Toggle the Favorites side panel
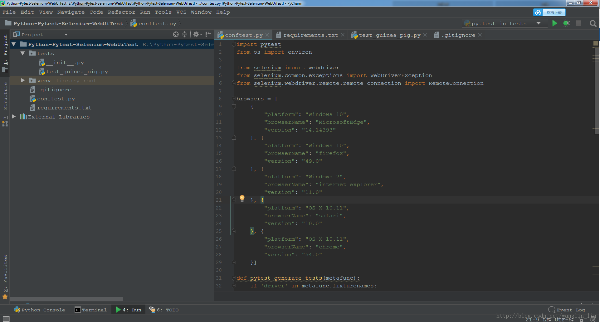This screenshot has width=600, height=322. 5,270
